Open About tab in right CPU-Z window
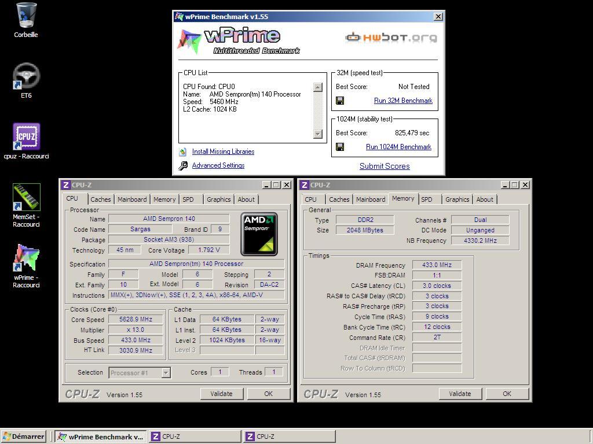 tap(485, 199)
